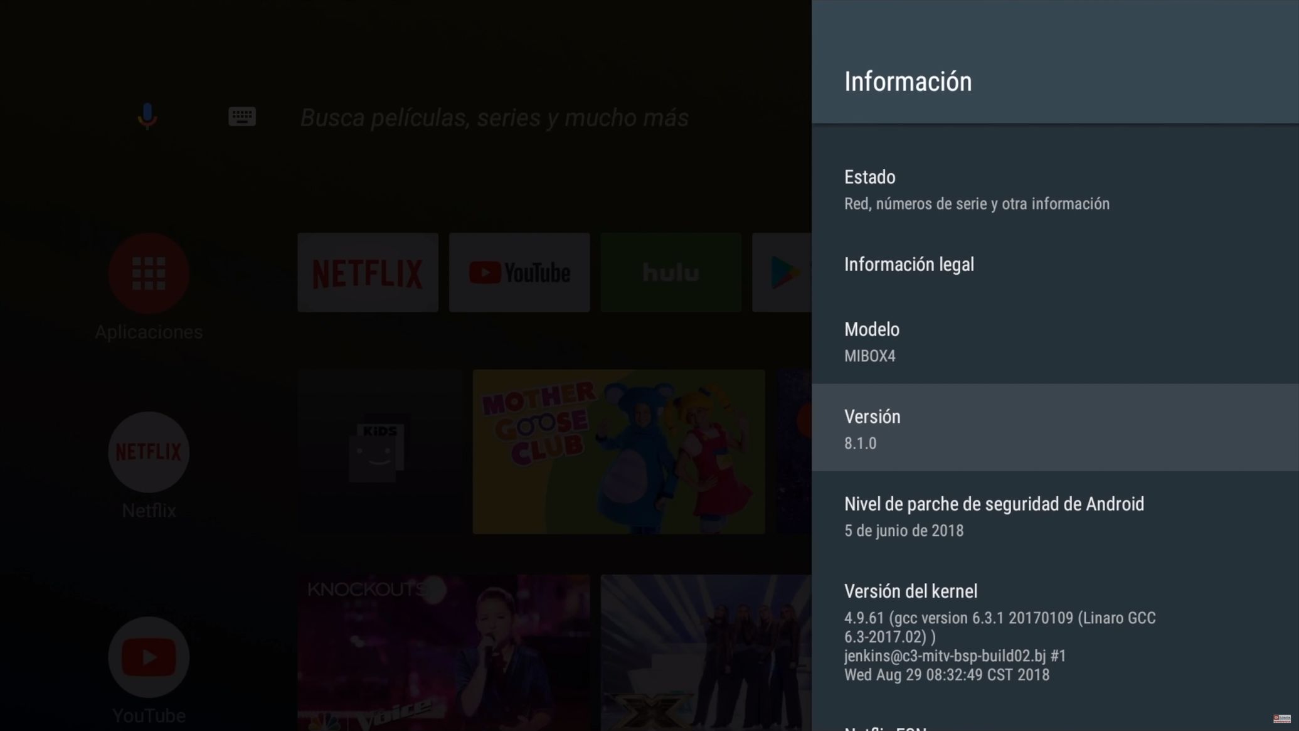This screenshot has width=1299, height=731.
Task: Select the Versión del kernel item
Action: coord(1055,632)
